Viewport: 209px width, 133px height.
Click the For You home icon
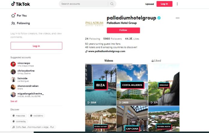tap(13, 16)
